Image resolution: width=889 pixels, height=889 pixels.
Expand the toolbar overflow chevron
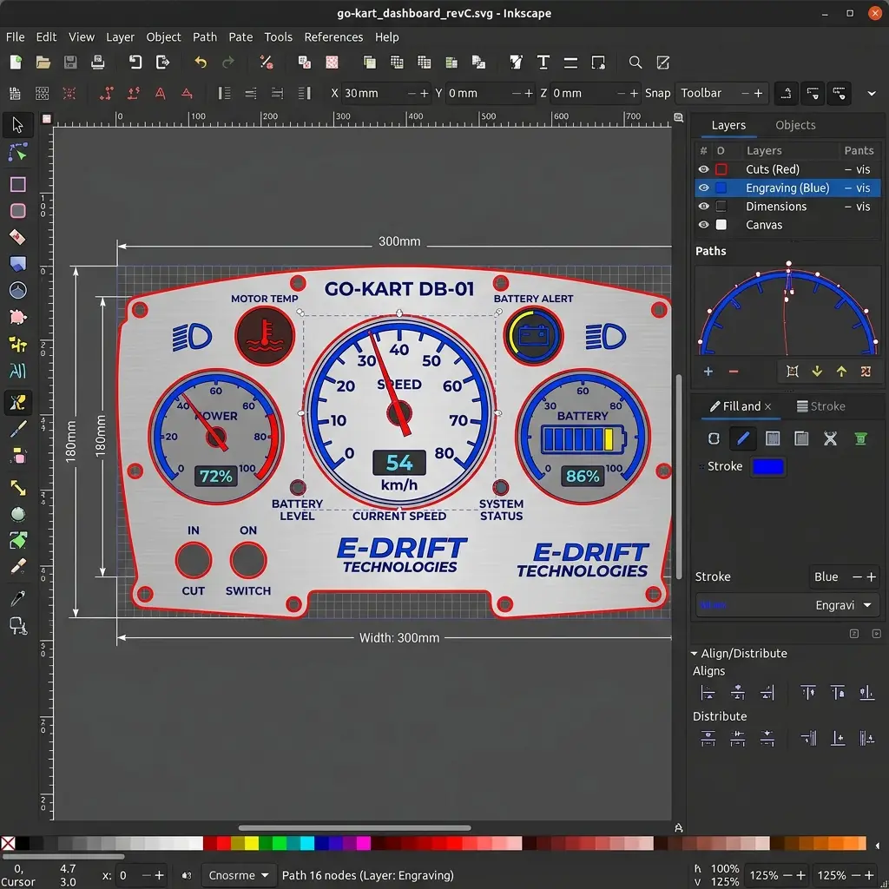872,94
